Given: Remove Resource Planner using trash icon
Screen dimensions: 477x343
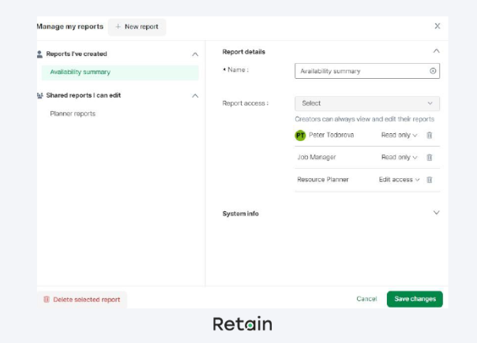Looking at the screenshot, I should (x=430, y=180).
